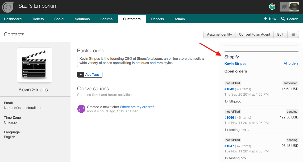Viewport: 303px width, 162px height.
Task: Open the help question mark icon
Action: (272, 7)
